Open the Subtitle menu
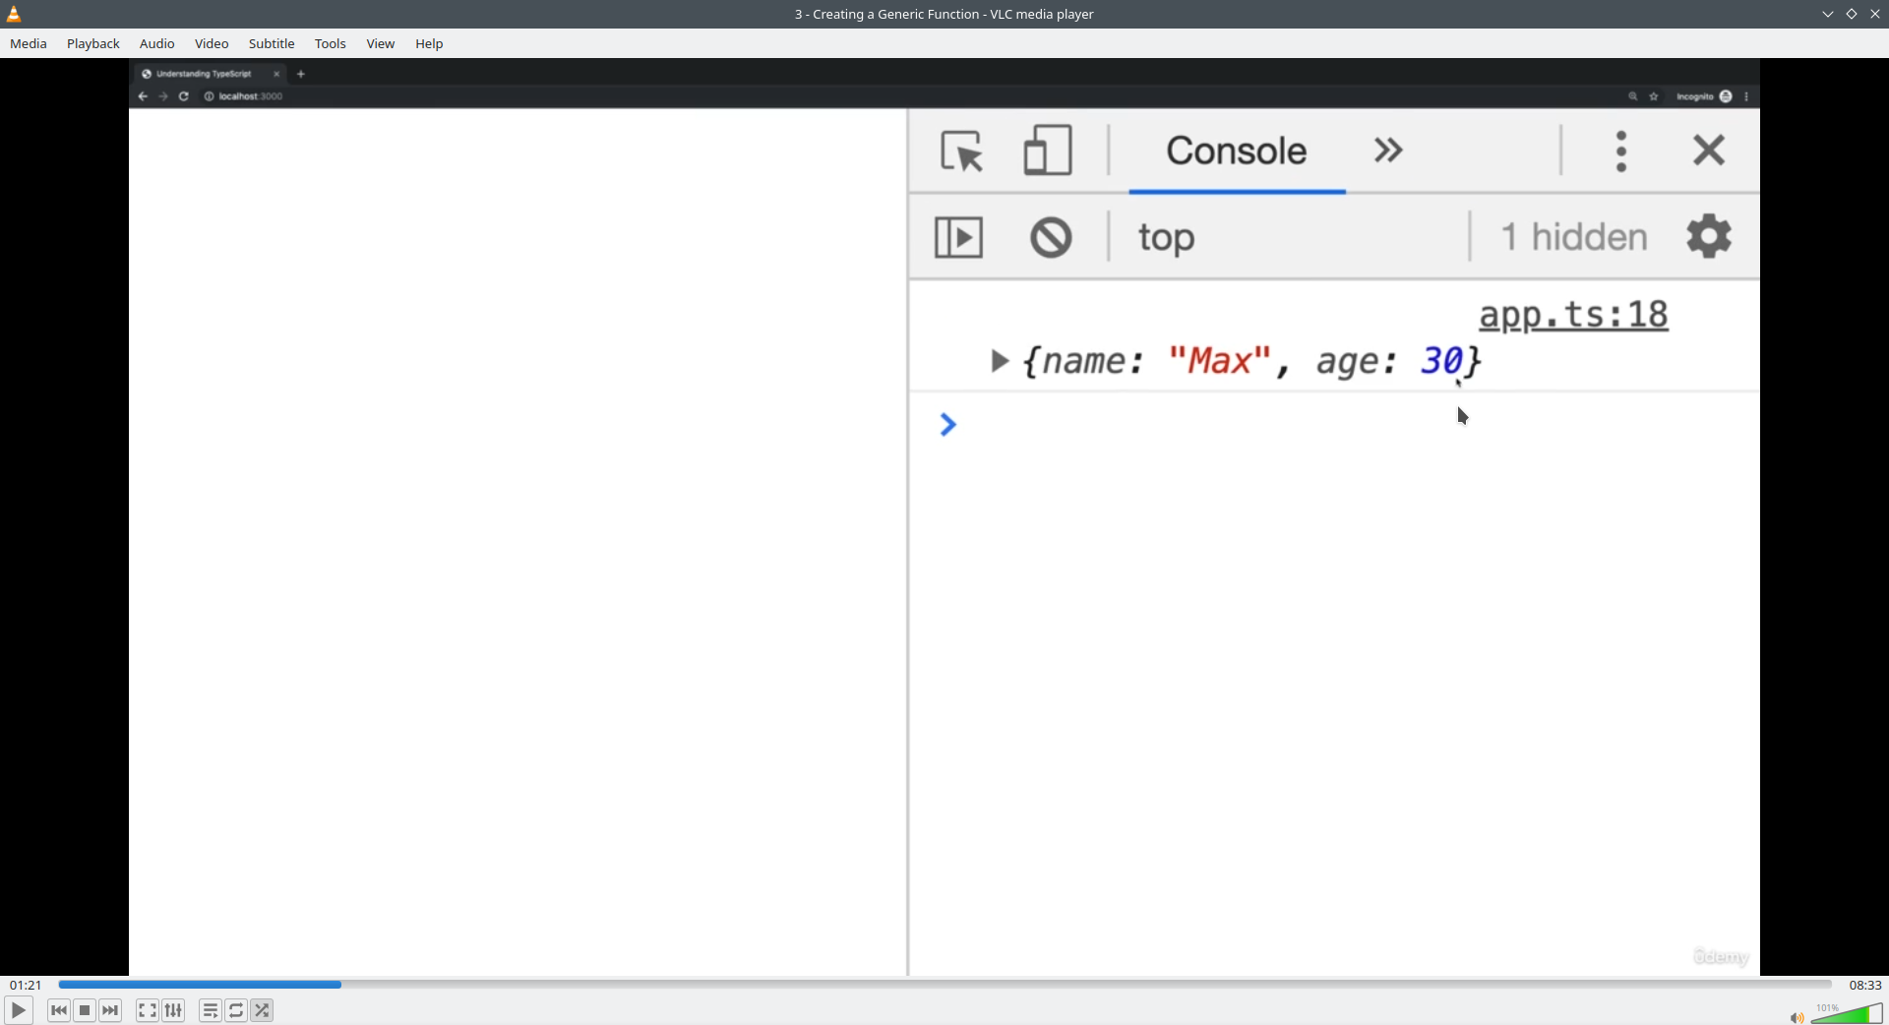The image size is (1889, 1025). coord(272,44)
